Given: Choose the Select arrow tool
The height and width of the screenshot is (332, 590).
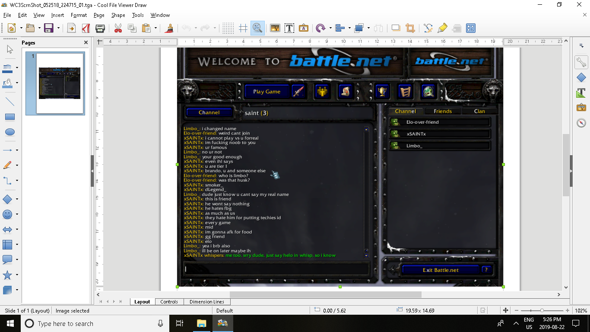Looking at the screenshot, I should tap(10, 49).
